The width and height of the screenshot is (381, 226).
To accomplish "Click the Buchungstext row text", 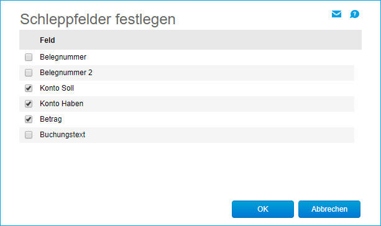I will point(62,135).
